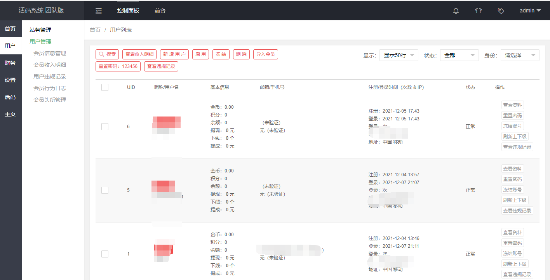Open 会员信息管理 submenu item
Viewport: 550px width, 280px height.
(x=50, y=53)
